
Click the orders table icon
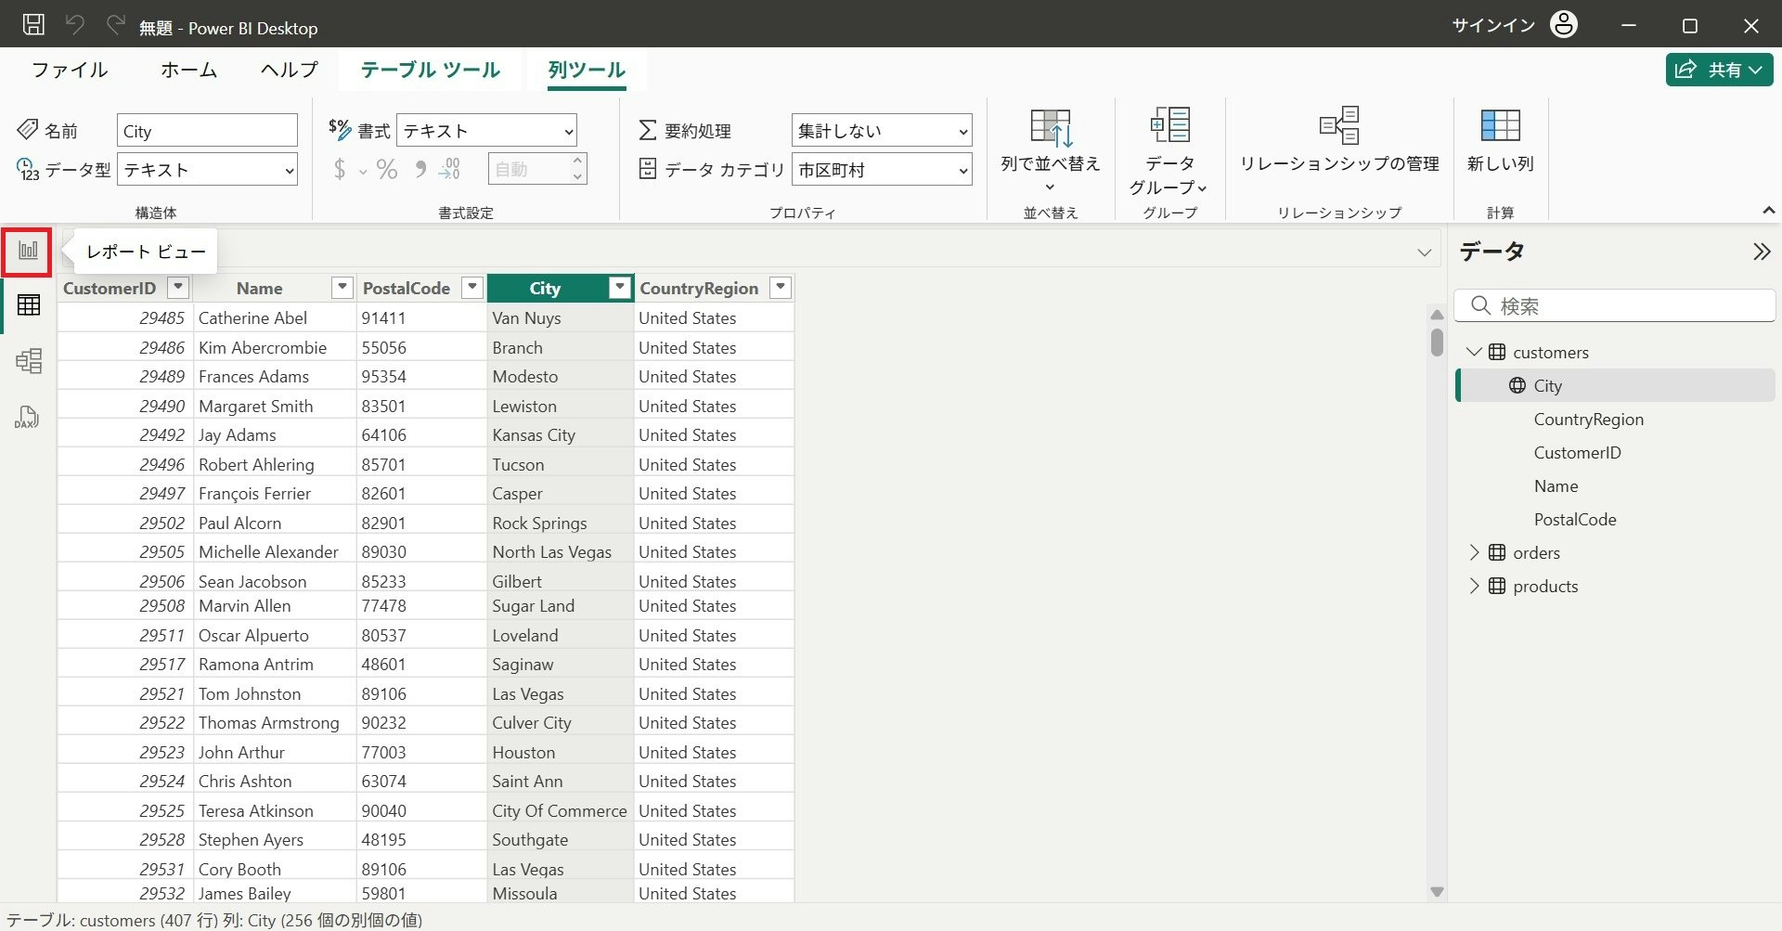(1497, 552)
